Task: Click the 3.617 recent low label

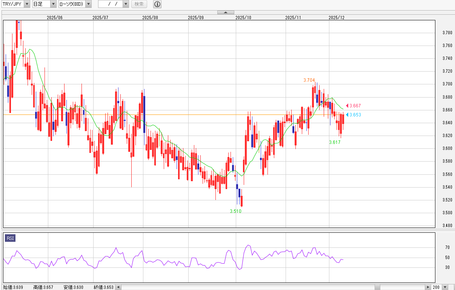Action: pos(335,142)
